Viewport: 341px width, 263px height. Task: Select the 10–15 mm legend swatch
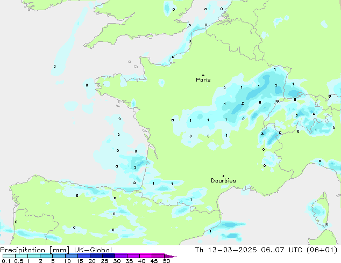click(x=71, y=256)
